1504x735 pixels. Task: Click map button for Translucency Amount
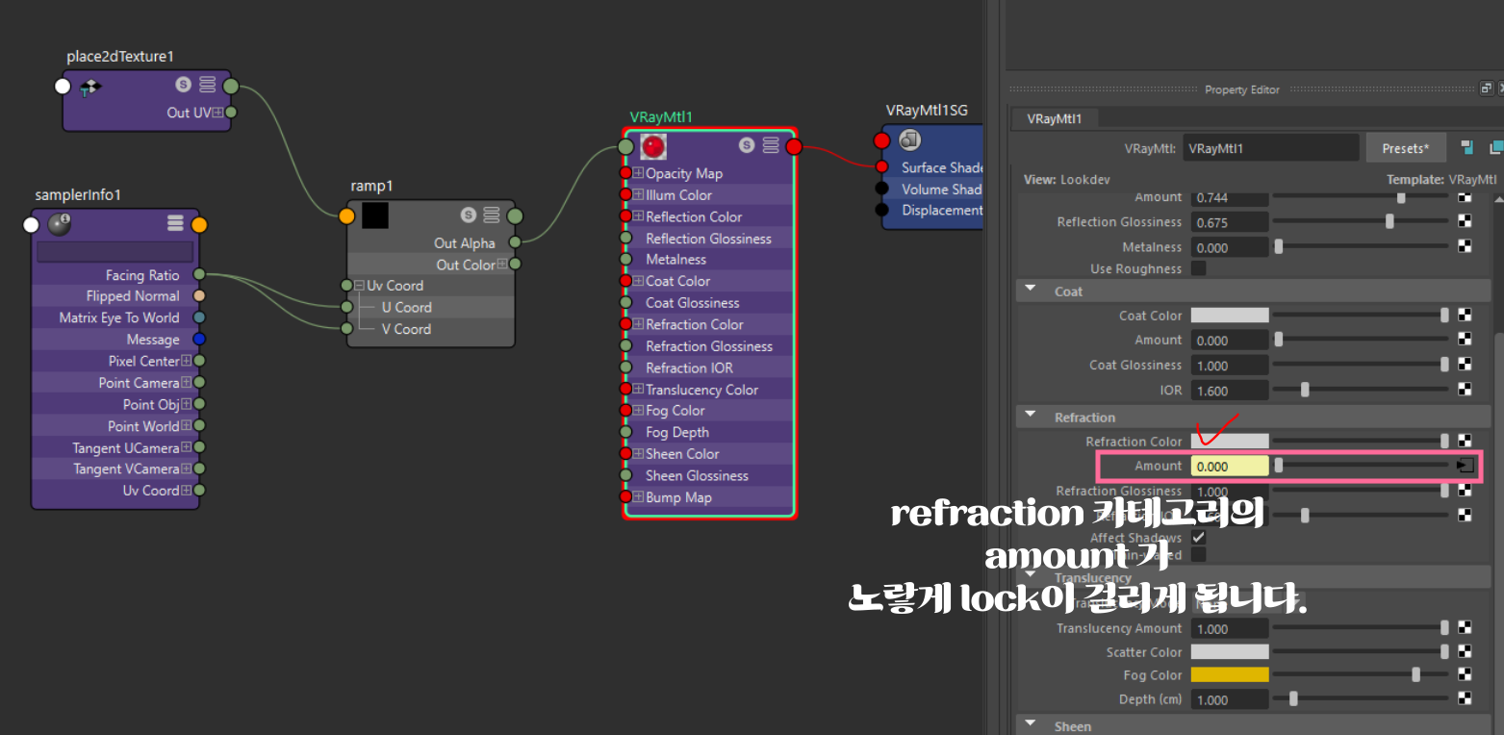pyautogui.click(x=1465, y=628)
